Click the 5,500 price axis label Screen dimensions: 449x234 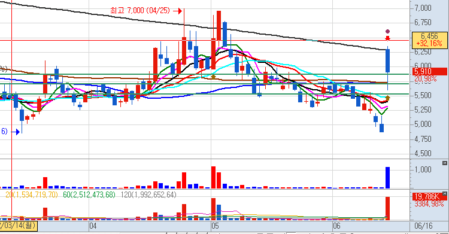[x=423, y=95]
